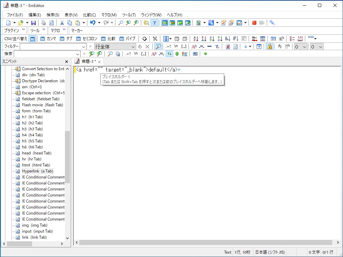
Task: Click the New file icon
Action: click(x=8, y=23)
